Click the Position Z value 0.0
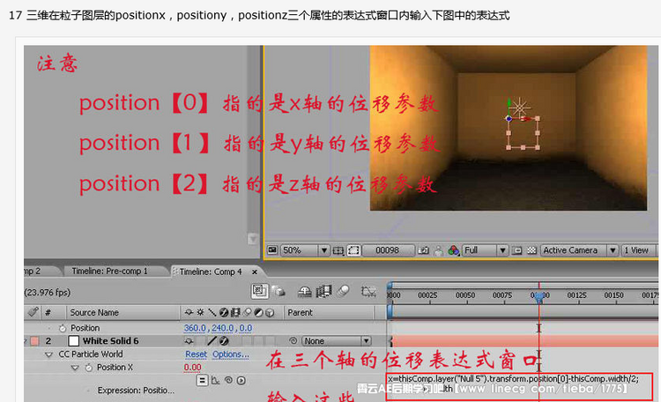 pyautogui.click(x=245, y=328)
